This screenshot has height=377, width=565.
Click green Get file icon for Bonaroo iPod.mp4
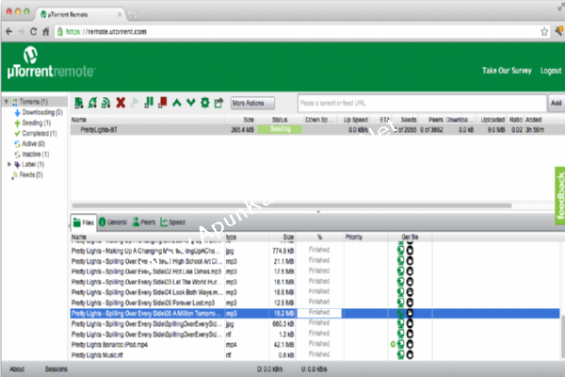(x=401, y=345)
